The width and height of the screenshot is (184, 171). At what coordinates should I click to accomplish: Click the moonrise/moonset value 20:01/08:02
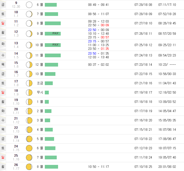click(167, 167)
